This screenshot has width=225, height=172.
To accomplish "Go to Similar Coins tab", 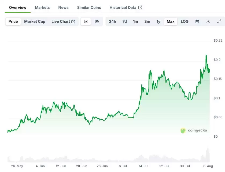I will 89,8.
